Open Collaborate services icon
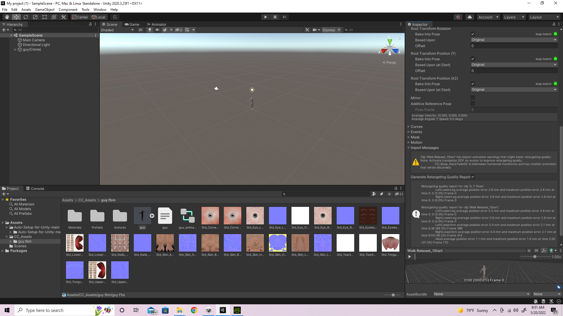563x316 pixels. tap(458, 17)
